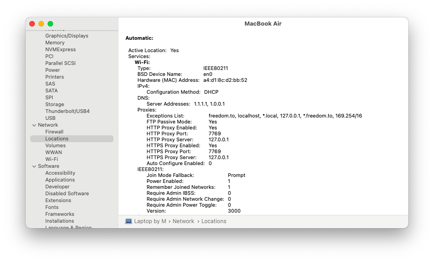Select PCI in the sidebar
434x262 pixels.
click(x=49, y=56)
